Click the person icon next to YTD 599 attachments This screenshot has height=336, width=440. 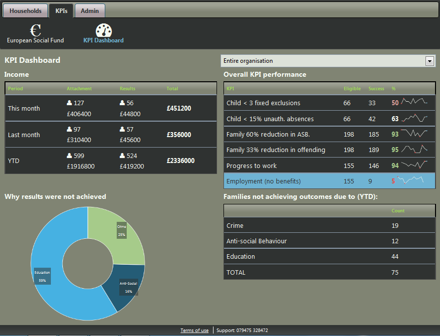click(69, 155)
